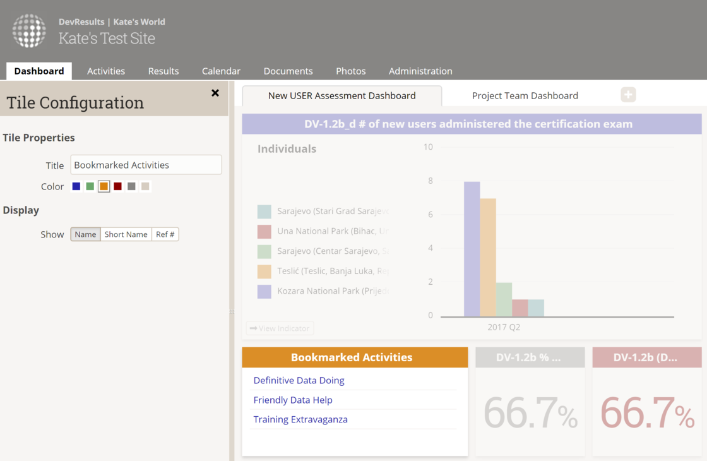Toggle the Kozara National Park legend square
Screen dimensions: 707x461
264,291
